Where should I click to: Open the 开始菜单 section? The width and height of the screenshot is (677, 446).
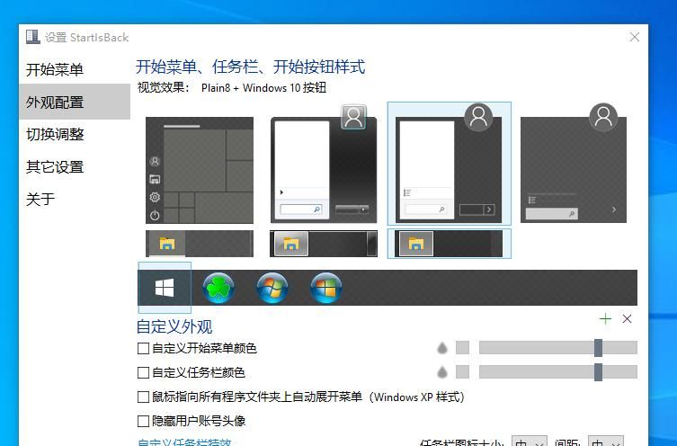click(x=55, y=69)
